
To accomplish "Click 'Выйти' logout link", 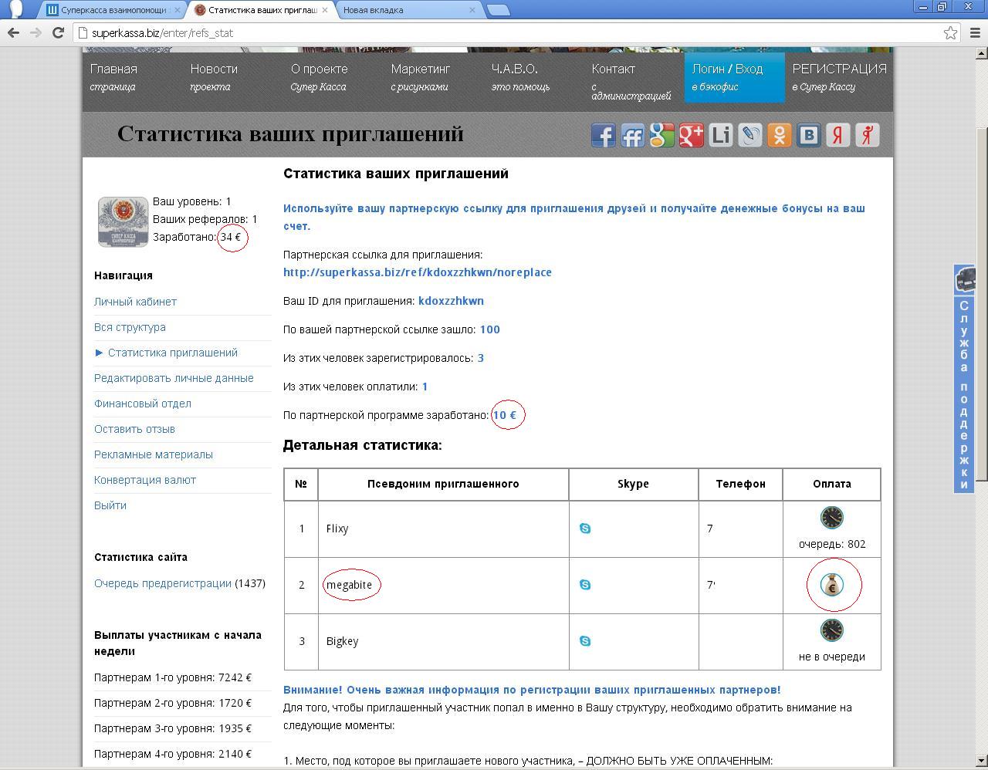I will click(x=110, y=505).
